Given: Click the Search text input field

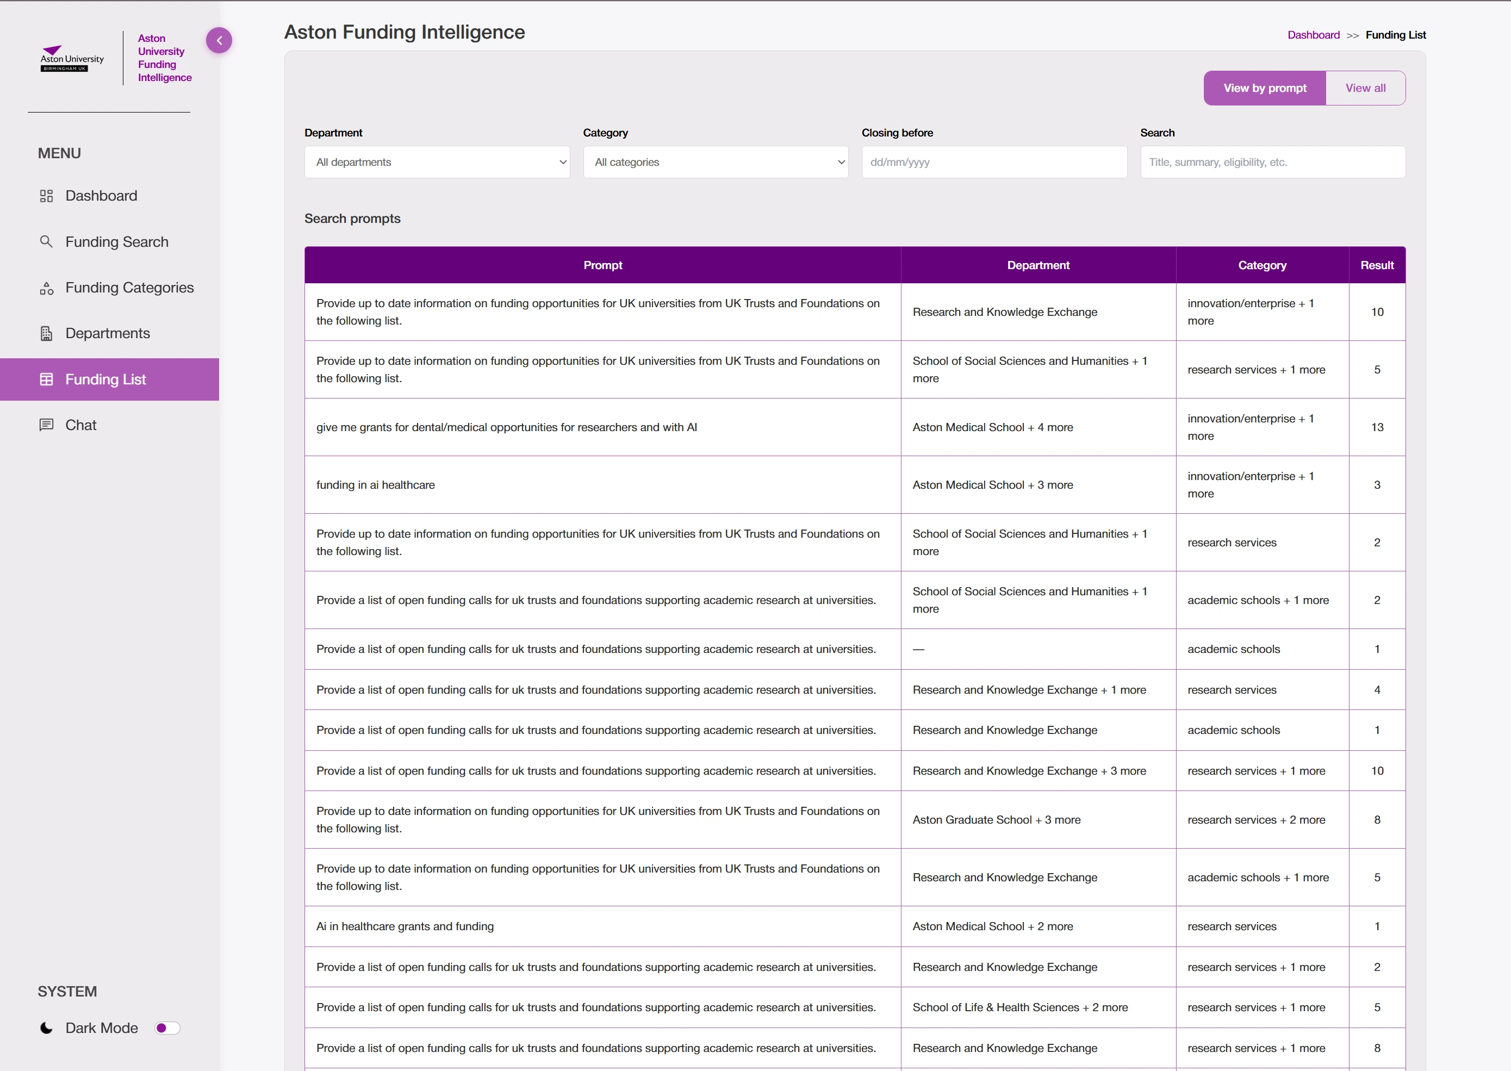Looking at the screenshot, I should (x=1272, y=162).
